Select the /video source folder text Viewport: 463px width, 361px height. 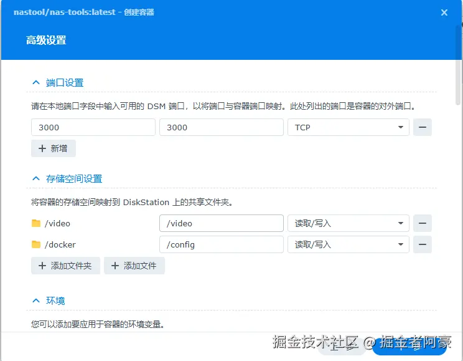tap(58, 223)
